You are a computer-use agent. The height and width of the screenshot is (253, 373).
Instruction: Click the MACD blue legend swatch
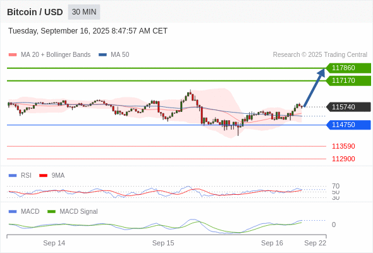point(13,212)
